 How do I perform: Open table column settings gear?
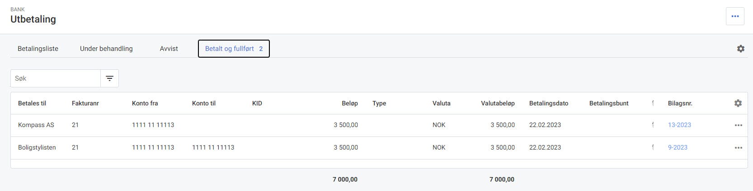click(x=738, y=103)
